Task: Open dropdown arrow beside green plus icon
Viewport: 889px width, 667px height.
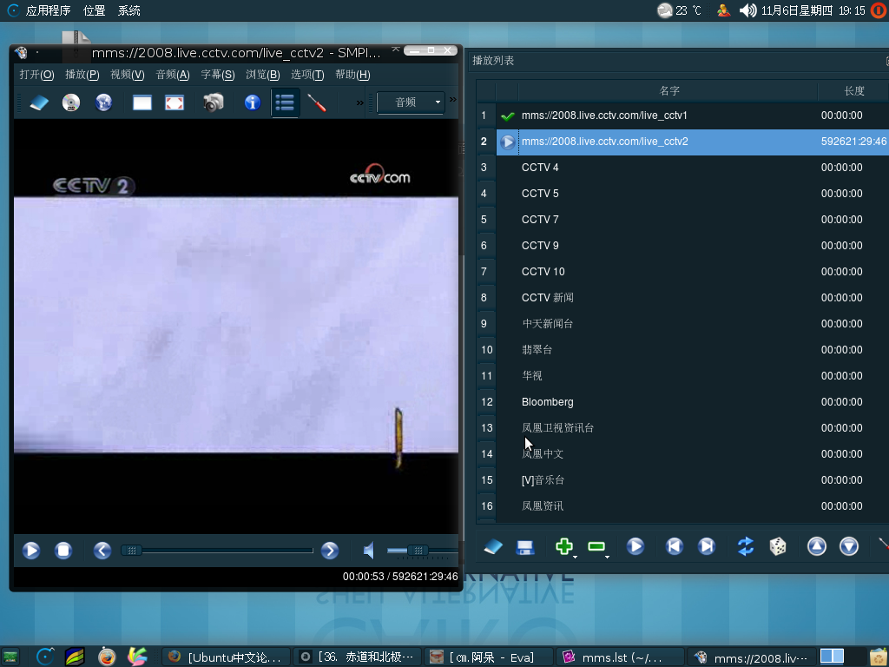Action: pos(575,557)
